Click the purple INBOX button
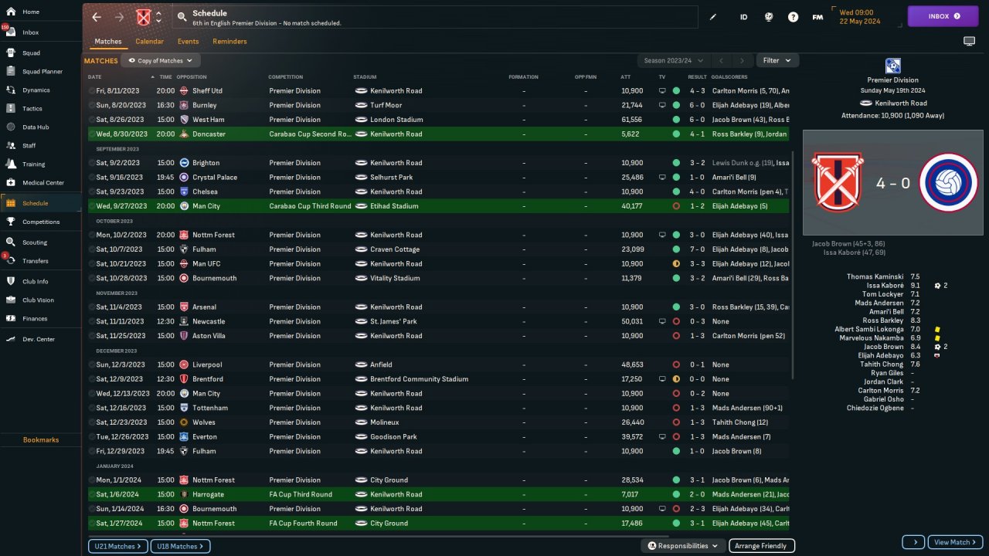 [x=943, y=16]
